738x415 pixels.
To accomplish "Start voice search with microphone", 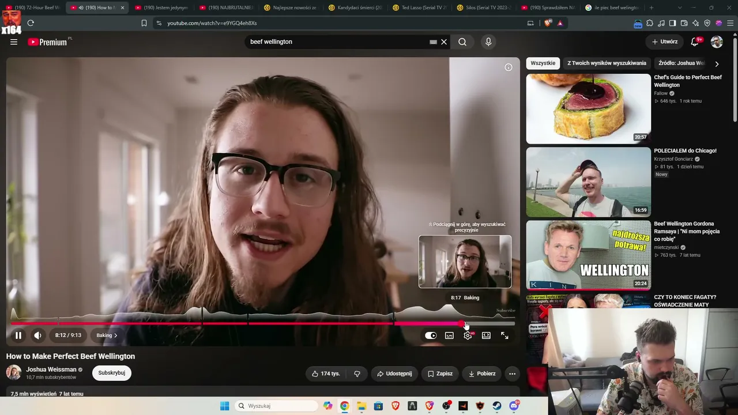I will (x=488, y=41).
